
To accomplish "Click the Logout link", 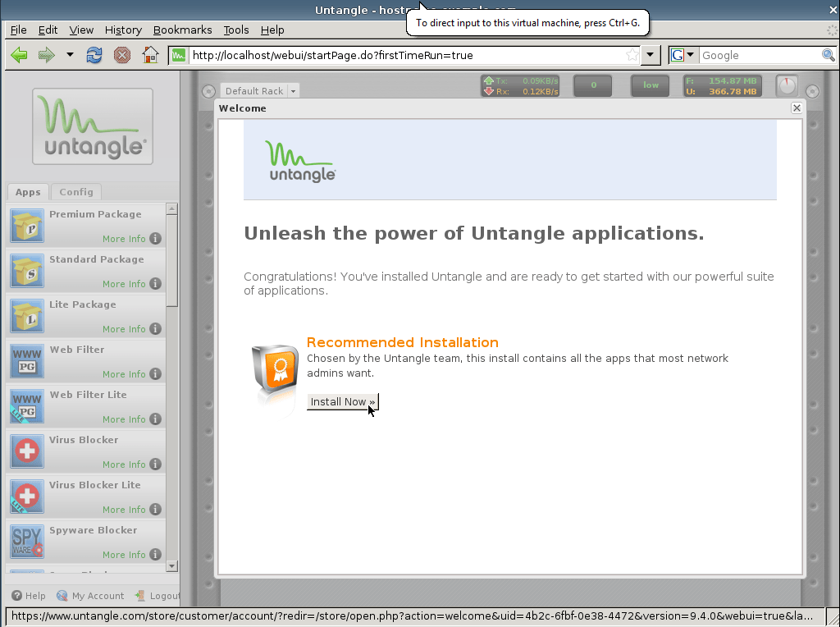I will point(157,596).
